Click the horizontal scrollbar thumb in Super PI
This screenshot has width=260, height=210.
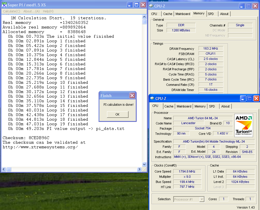pyautogui.click(x=9, y=169)
